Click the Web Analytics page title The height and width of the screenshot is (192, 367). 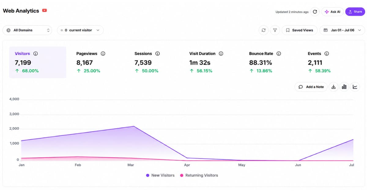click(x=21, y=11)
